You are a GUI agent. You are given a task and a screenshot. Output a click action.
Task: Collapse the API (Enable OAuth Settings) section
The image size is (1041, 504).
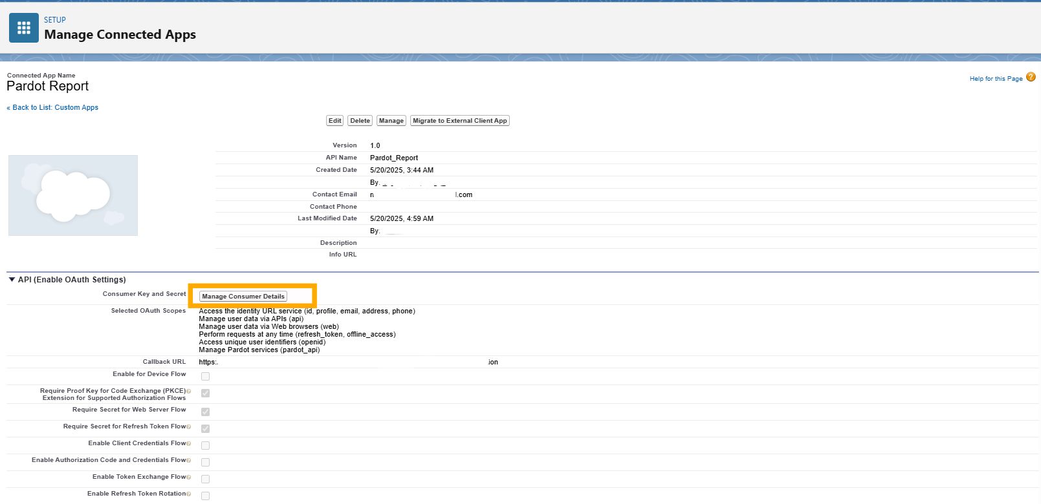click(12, 280)
